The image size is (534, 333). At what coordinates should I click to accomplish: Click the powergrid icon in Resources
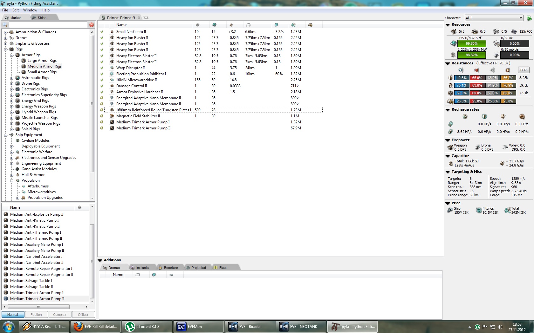[453, 55]
